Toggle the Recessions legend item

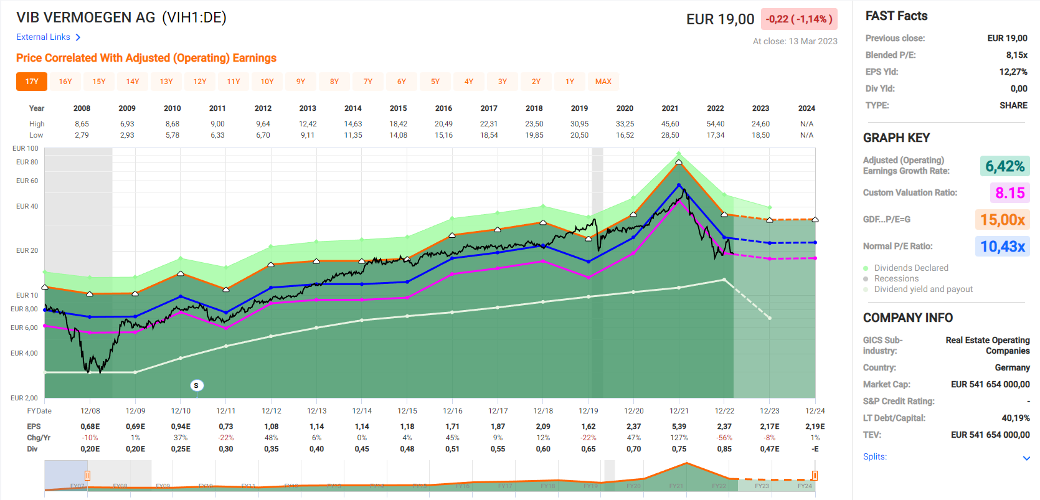[x=896, y=279]
